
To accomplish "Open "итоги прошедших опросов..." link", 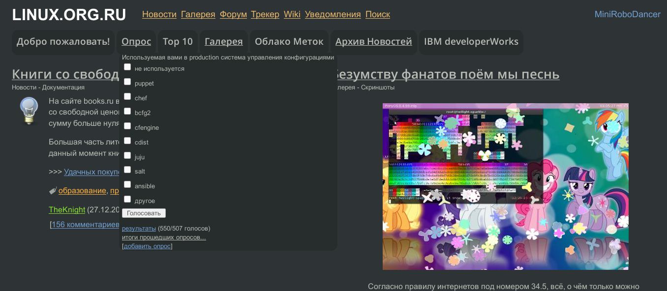I will [164, 237].
